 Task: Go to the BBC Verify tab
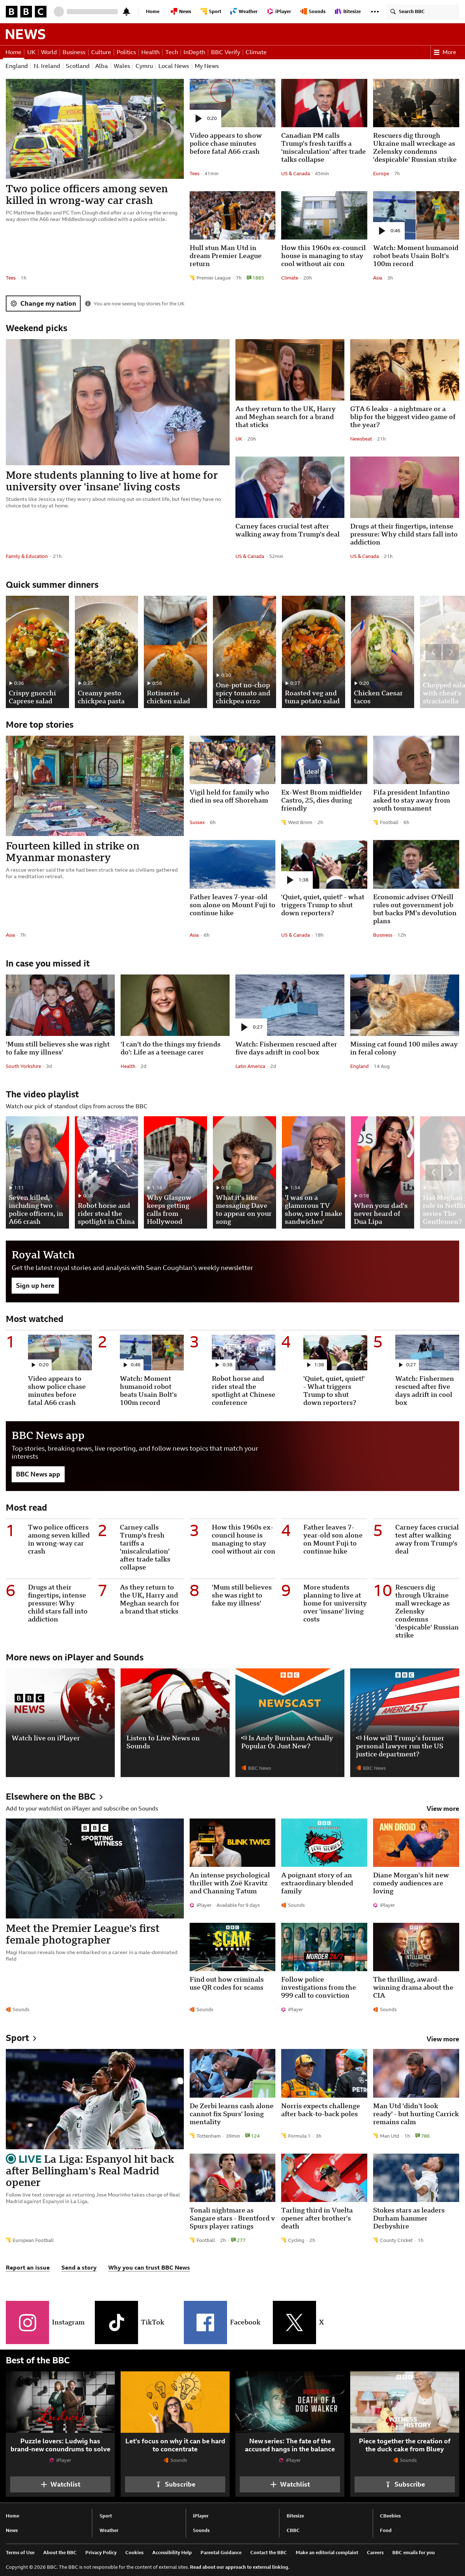[225, 52]
